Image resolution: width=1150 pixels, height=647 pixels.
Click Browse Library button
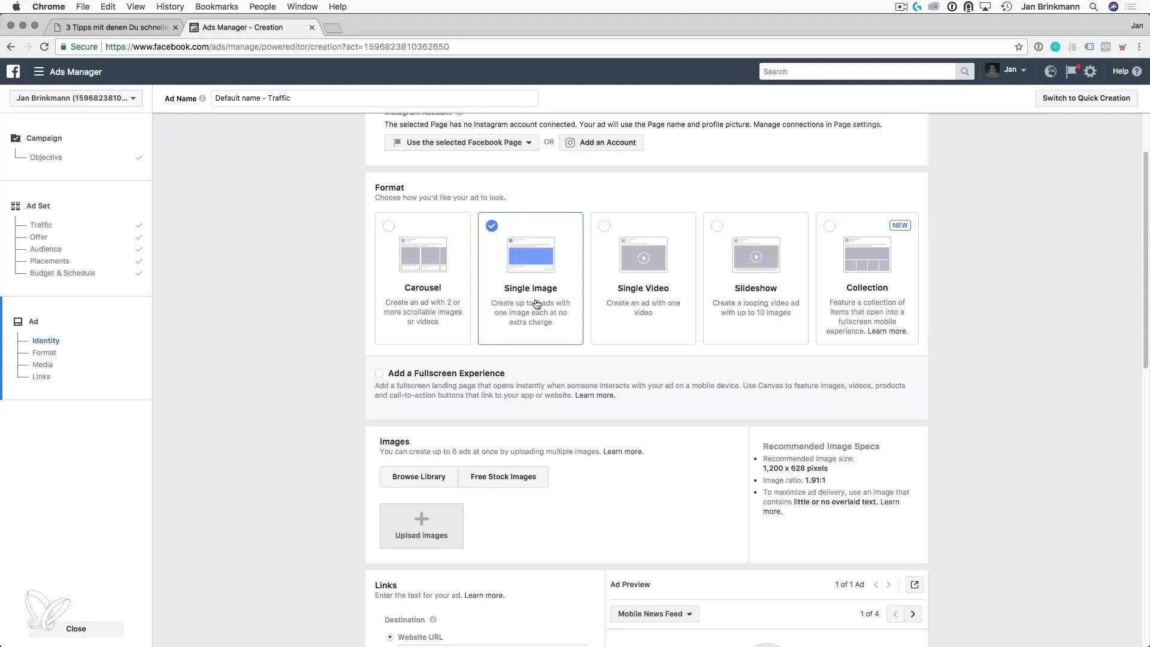pos(419,477)
